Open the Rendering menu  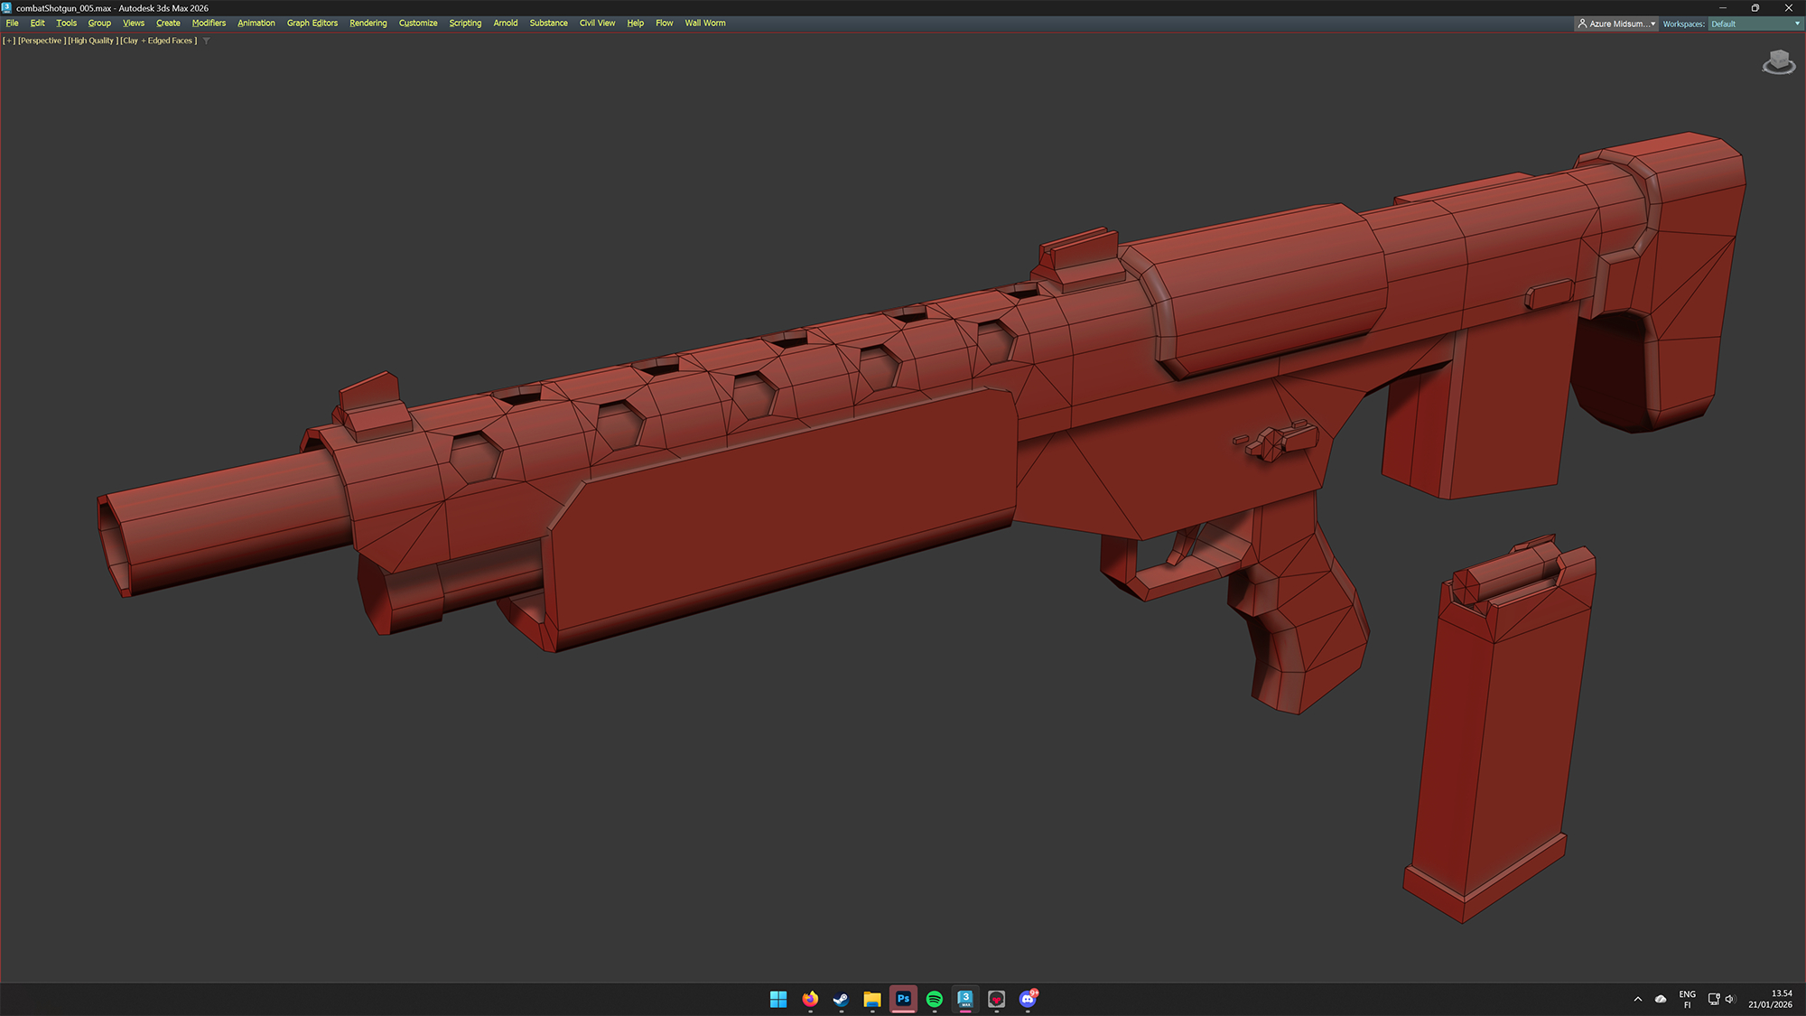click(368, 23)
